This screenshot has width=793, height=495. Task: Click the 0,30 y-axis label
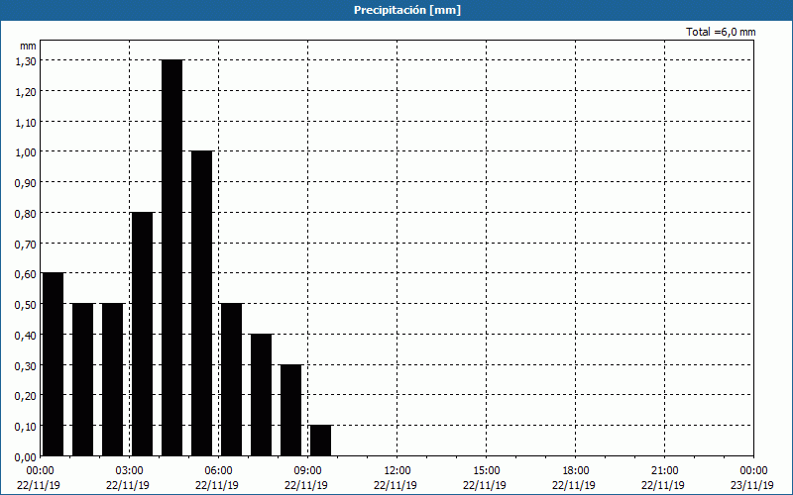pyautogui.click(x=26, y=365)
